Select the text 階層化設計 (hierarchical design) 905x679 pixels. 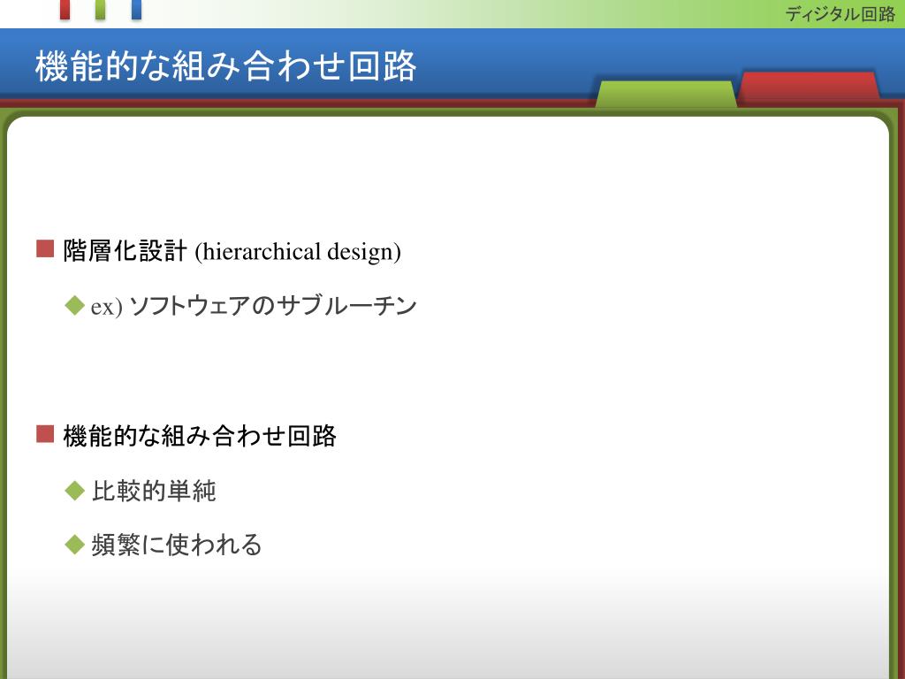click(x=232, y=251)
